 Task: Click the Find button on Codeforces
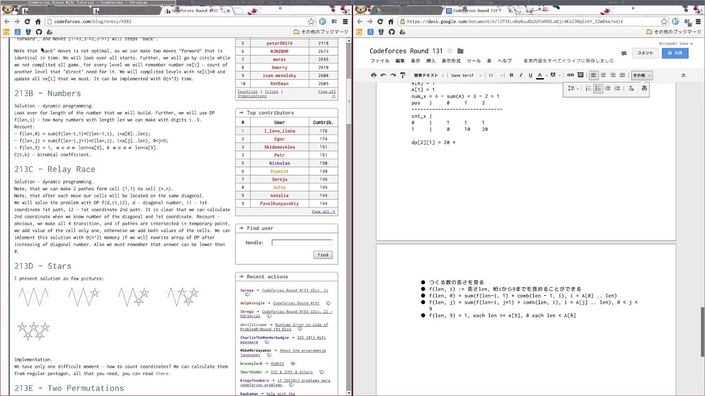[x=323, y=255]
